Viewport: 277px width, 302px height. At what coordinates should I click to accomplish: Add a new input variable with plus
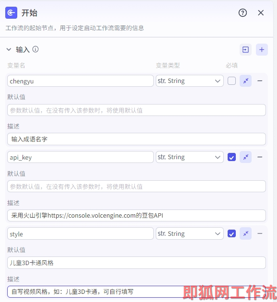pyautogui.click(x=262, y=50)
